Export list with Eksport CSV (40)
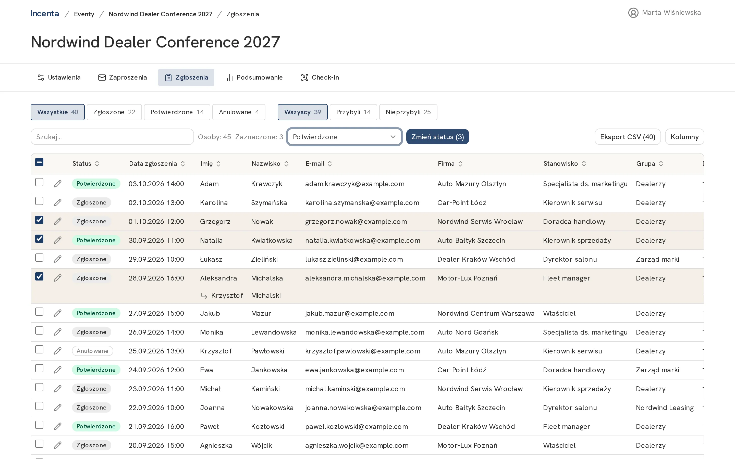The image size is (735, 459). point(628,137)
